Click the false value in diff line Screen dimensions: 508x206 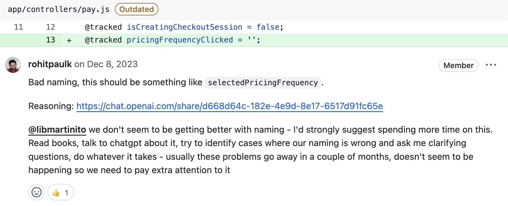tap(268, 27)
